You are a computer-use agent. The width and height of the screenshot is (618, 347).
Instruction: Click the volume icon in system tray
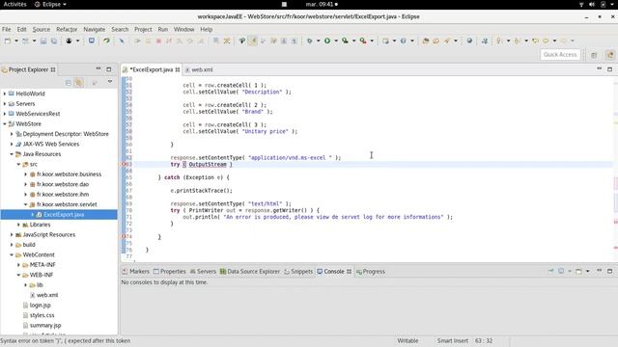pos(592,4)
